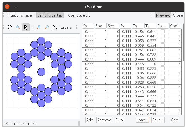Screen dimensions: 187x129
Task: Activate the arrow pointer select tool
Action: pyautogui.click(x=26, y=27)
